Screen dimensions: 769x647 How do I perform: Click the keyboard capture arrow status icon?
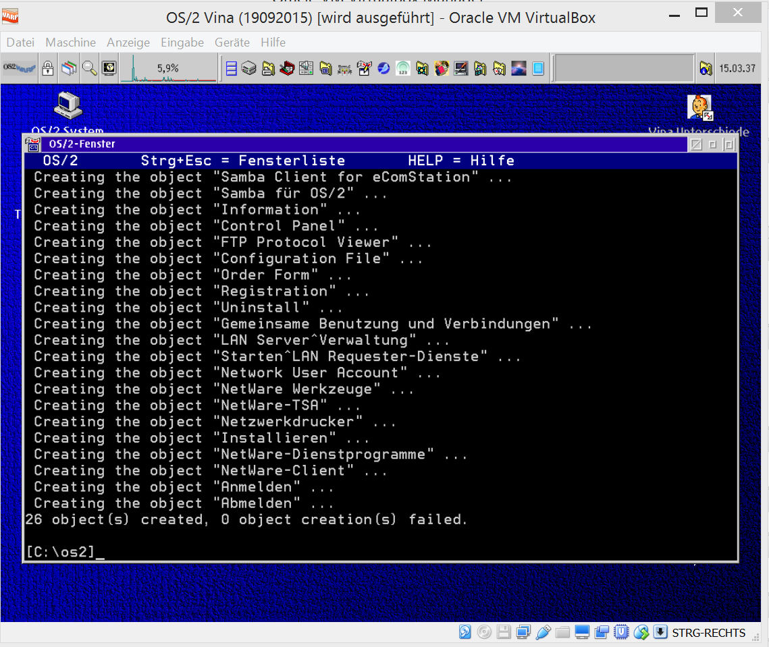pos(660,632)
